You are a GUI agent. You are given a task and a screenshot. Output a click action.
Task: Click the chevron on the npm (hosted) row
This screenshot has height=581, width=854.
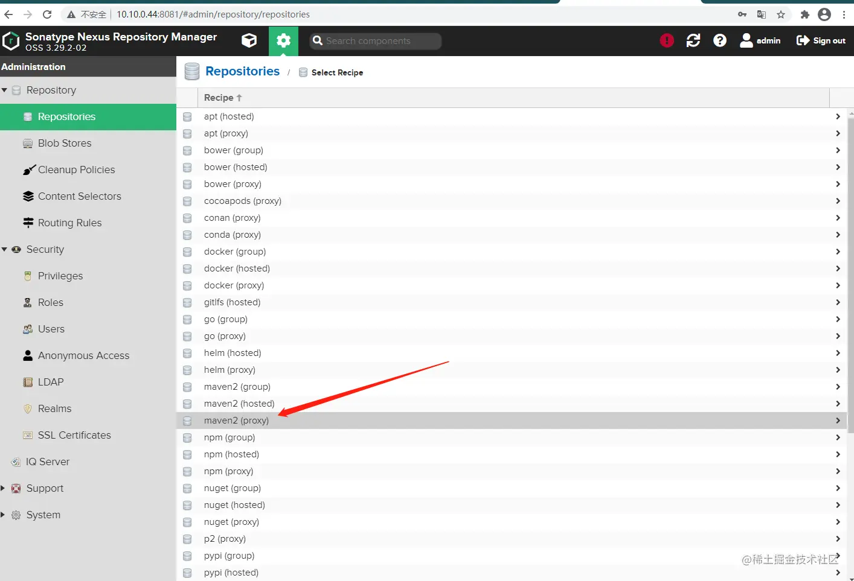pyautogui.click(x=838, y=454)
